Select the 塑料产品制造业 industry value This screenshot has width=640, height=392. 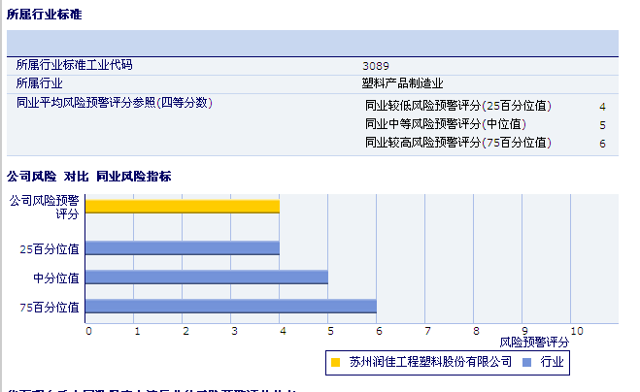402,83
